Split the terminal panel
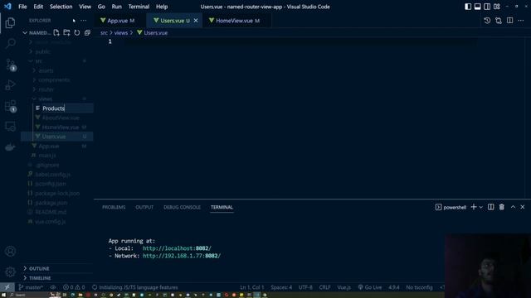Screen dimensions: 531x298 click(x=490, y=207)
